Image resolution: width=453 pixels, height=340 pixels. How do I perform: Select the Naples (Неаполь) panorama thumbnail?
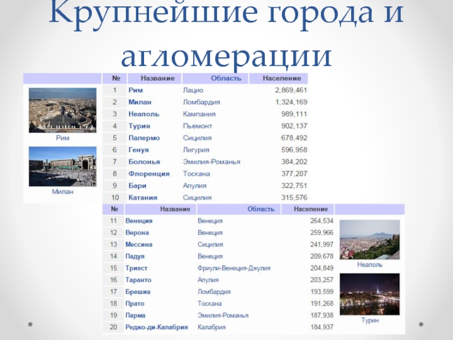369,240
